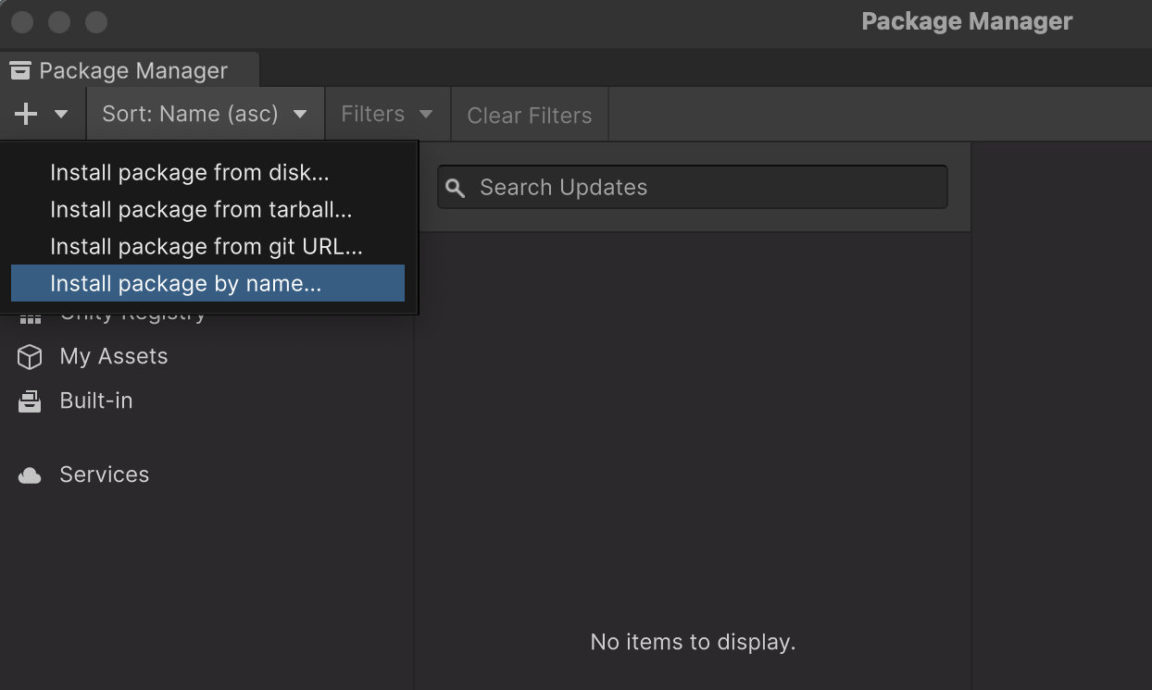Open the dropdown arrow beside the plus icon
The height and width of the screenshot is (690, 1152).
61,114
